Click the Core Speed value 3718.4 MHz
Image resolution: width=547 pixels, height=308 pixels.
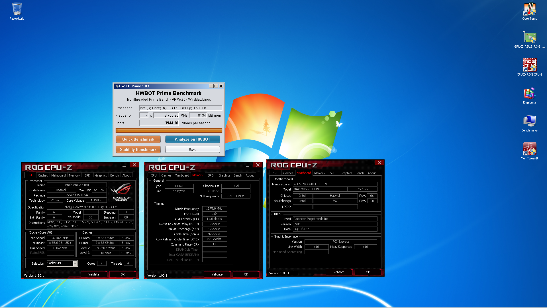click(x=60, y=238)
